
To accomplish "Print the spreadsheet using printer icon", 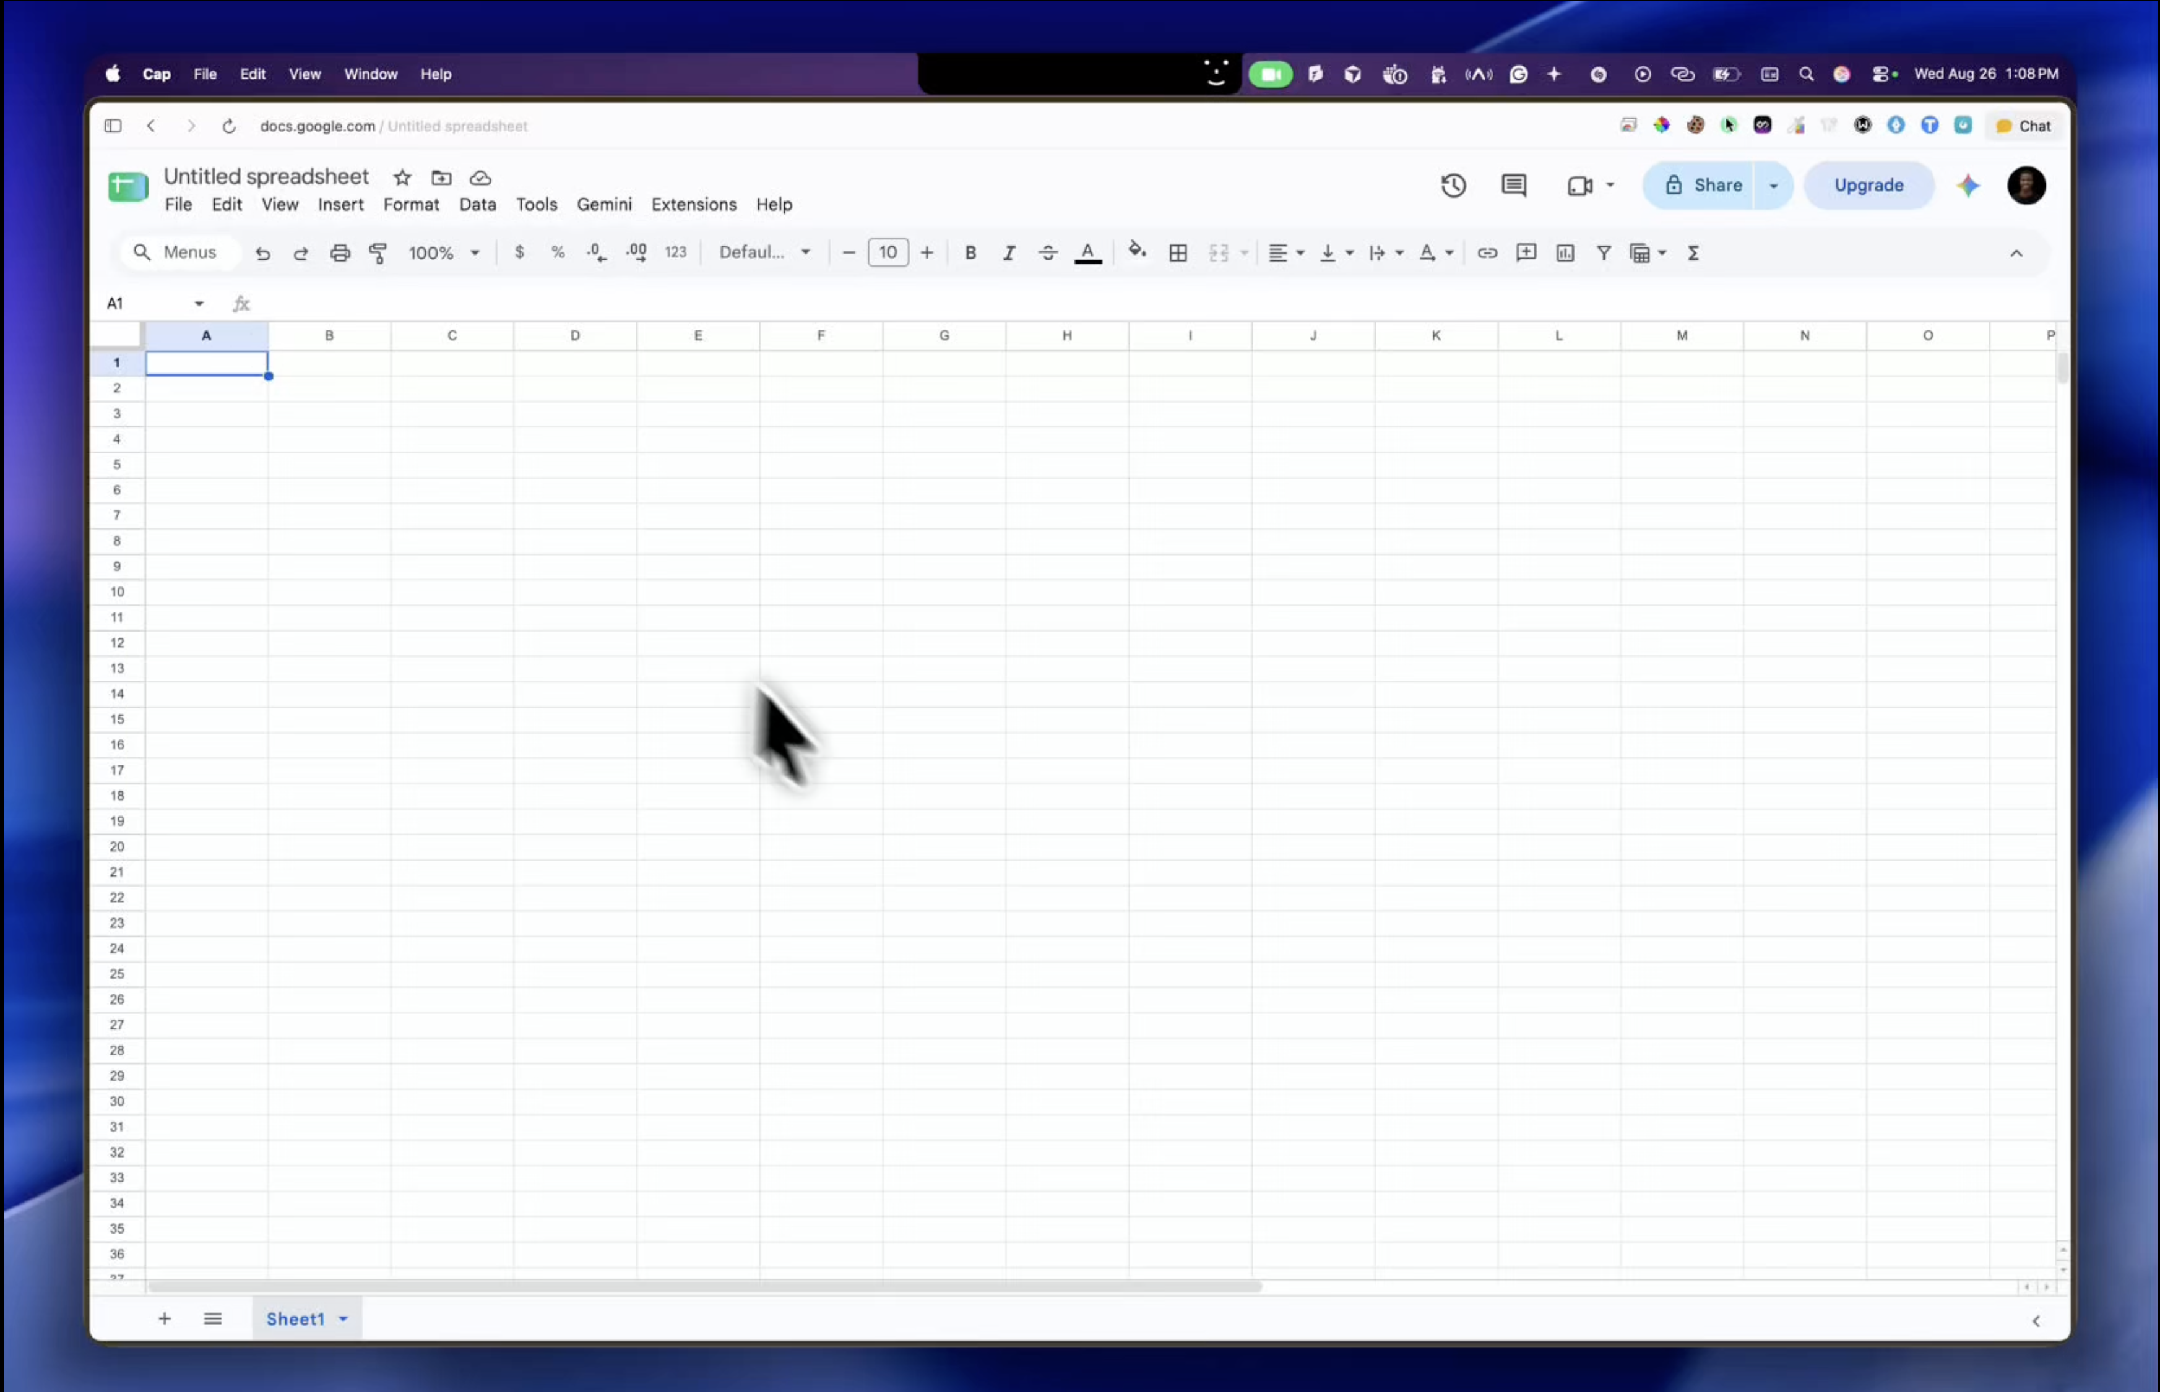I will click(x=340, y=253).
